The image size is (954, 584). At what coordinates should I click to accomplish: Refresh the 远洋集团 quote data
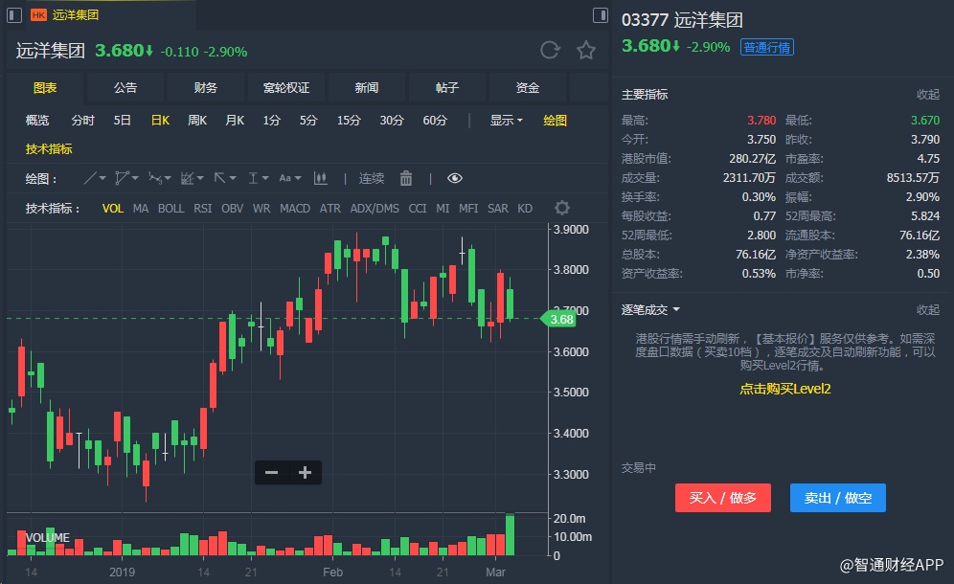[x=550, y=51]
